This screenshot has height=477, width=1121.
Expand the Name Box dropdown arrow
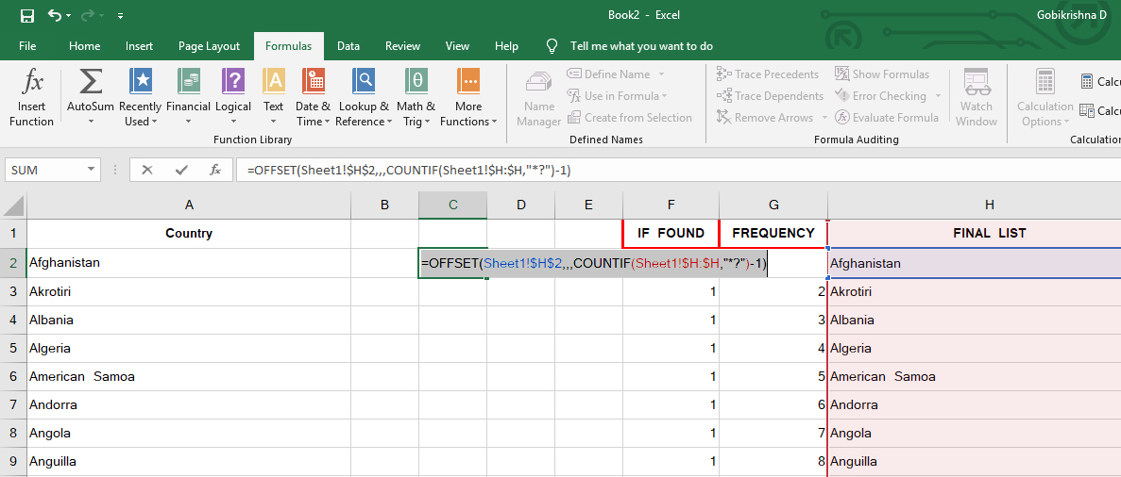click(91, 170)
